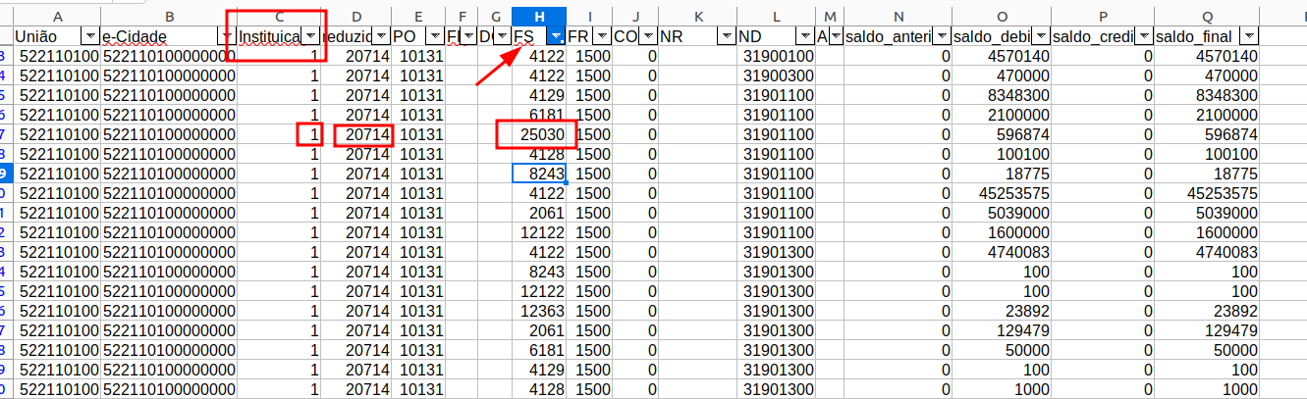
Task: Select column Q header
Action: (x=1206, y=16)
